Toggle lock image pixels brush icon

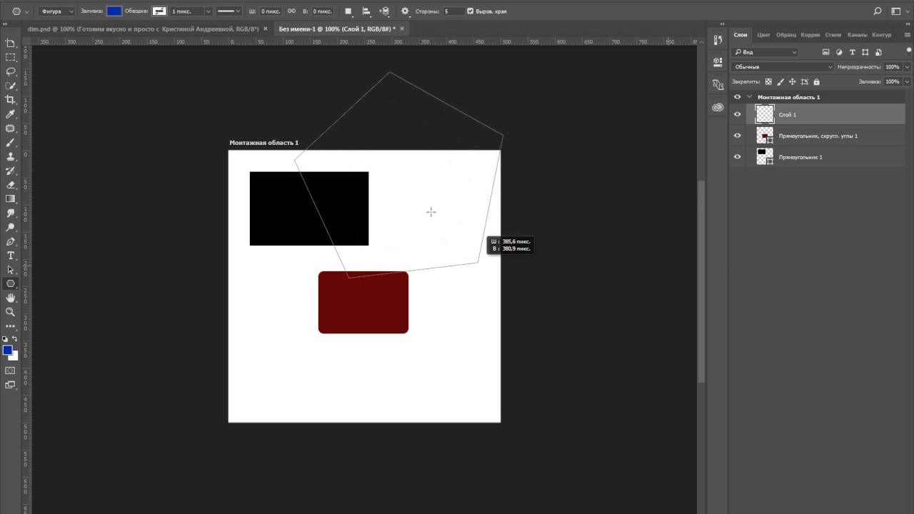[780, 82]
